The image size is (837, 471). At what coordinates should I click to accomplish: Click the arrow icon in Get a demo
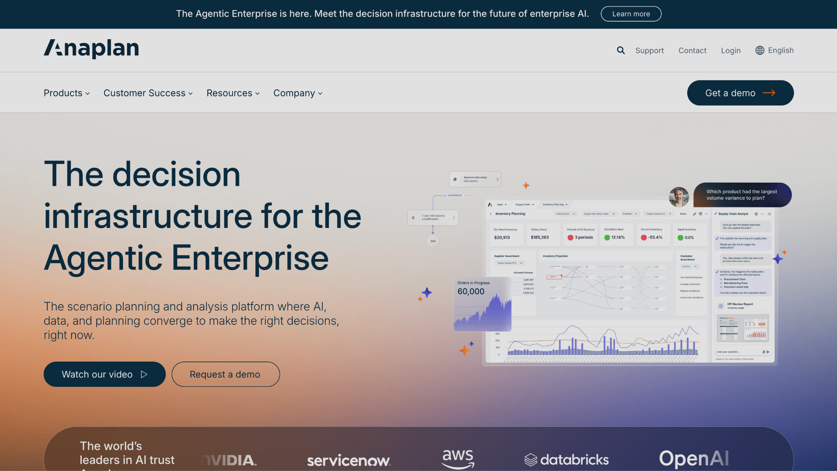(x=769, y=93)
